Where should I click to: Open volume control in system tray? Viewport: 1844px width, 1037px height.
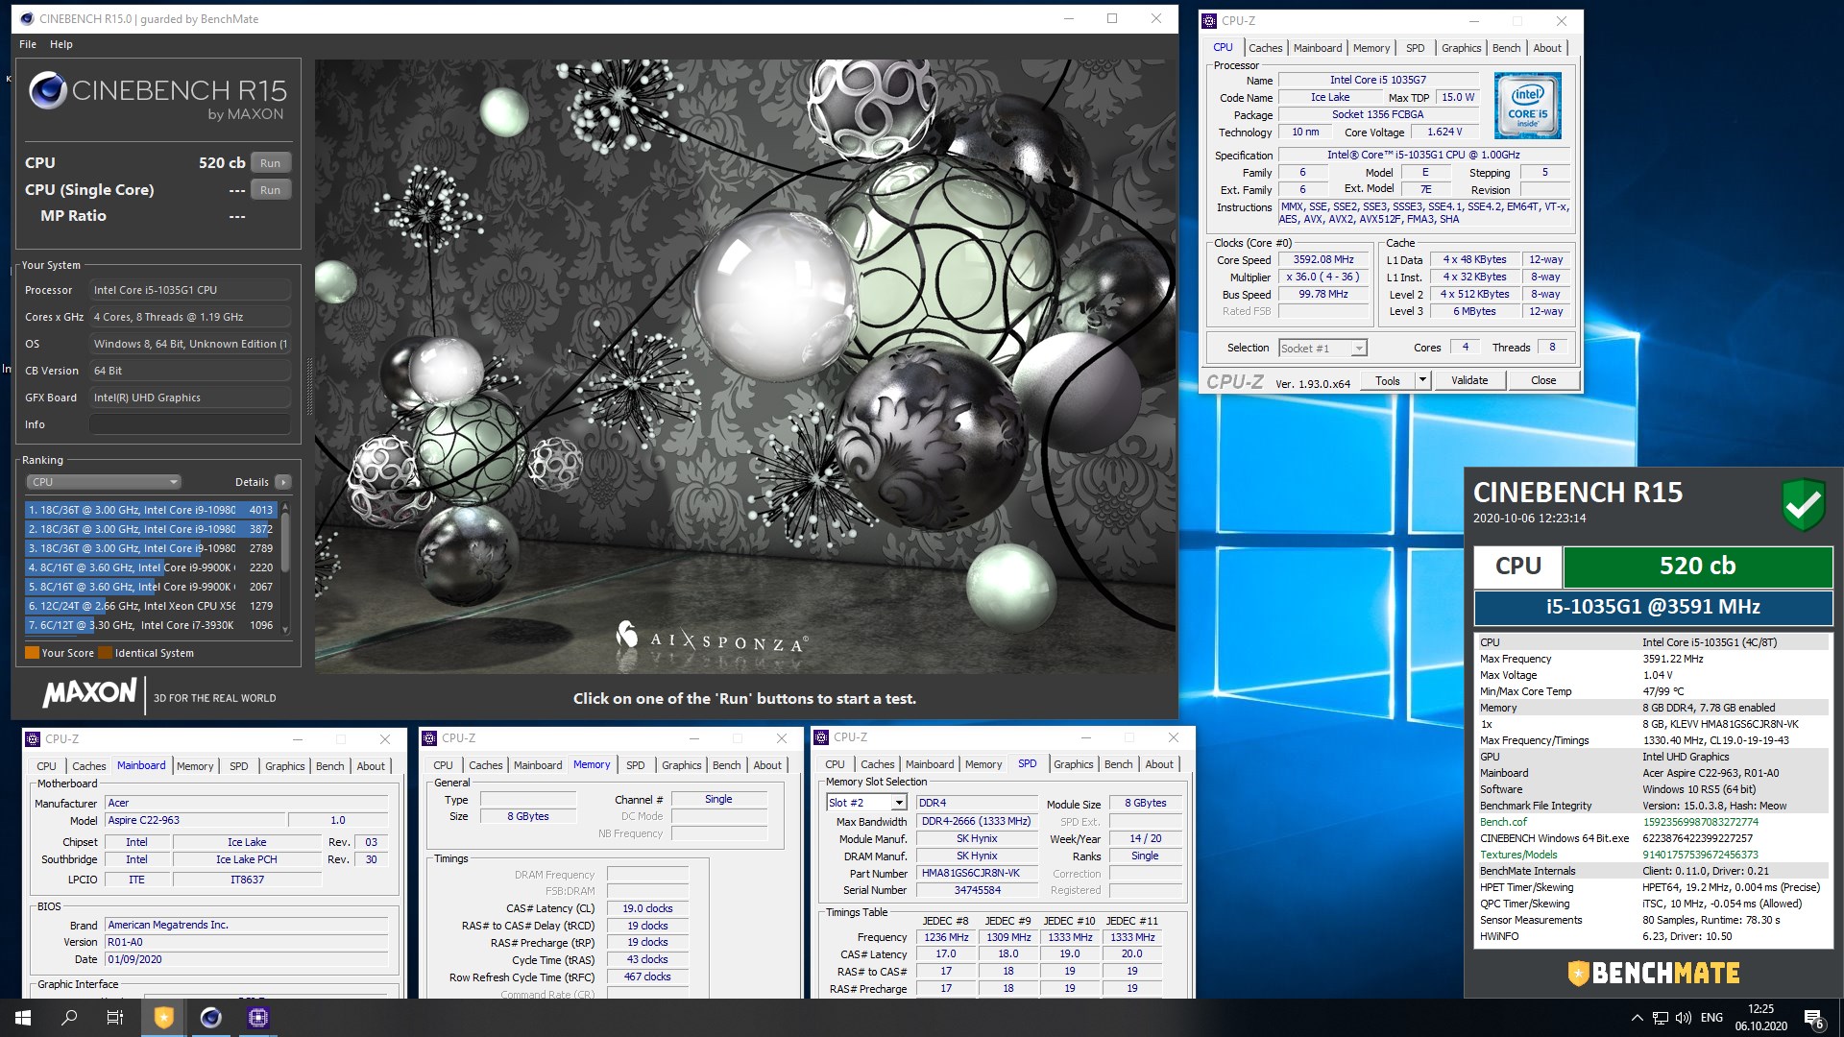[x=1684, y=1018]
